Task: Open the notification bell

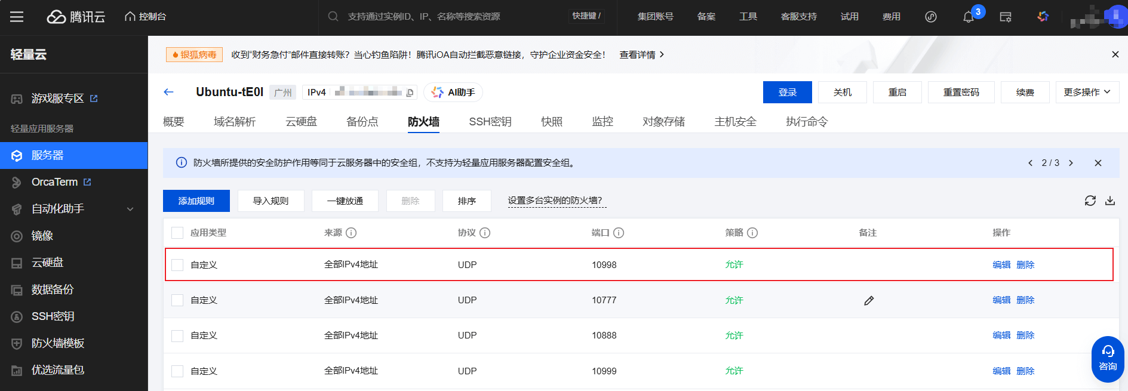Action: click(x=969, y=17)
